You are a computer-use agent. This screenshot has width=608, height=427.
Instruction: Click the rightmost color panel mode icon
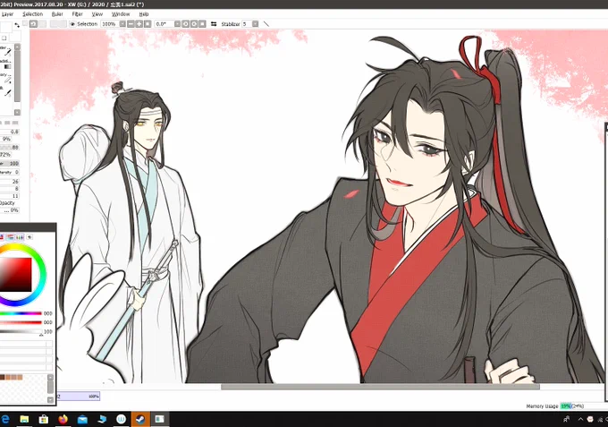click(30, 237)
